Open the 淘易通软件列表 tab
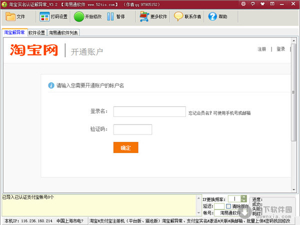Screen dimensions: 300x225 pyautogui.click(x=63, y=32)
